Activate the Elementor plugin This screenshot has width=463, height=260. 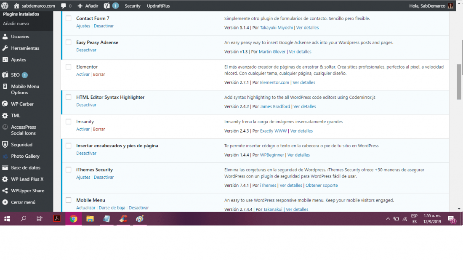coord(82,74)
